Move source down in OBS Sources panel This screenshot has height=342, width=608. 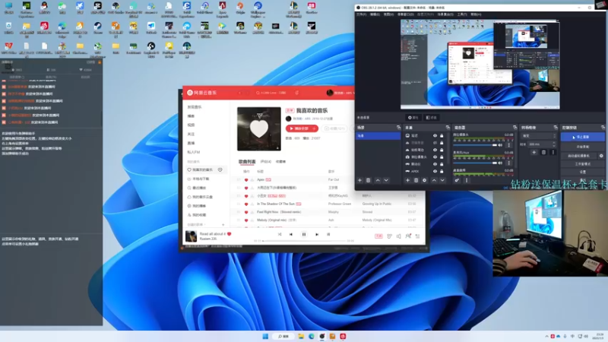coord(442,180)
